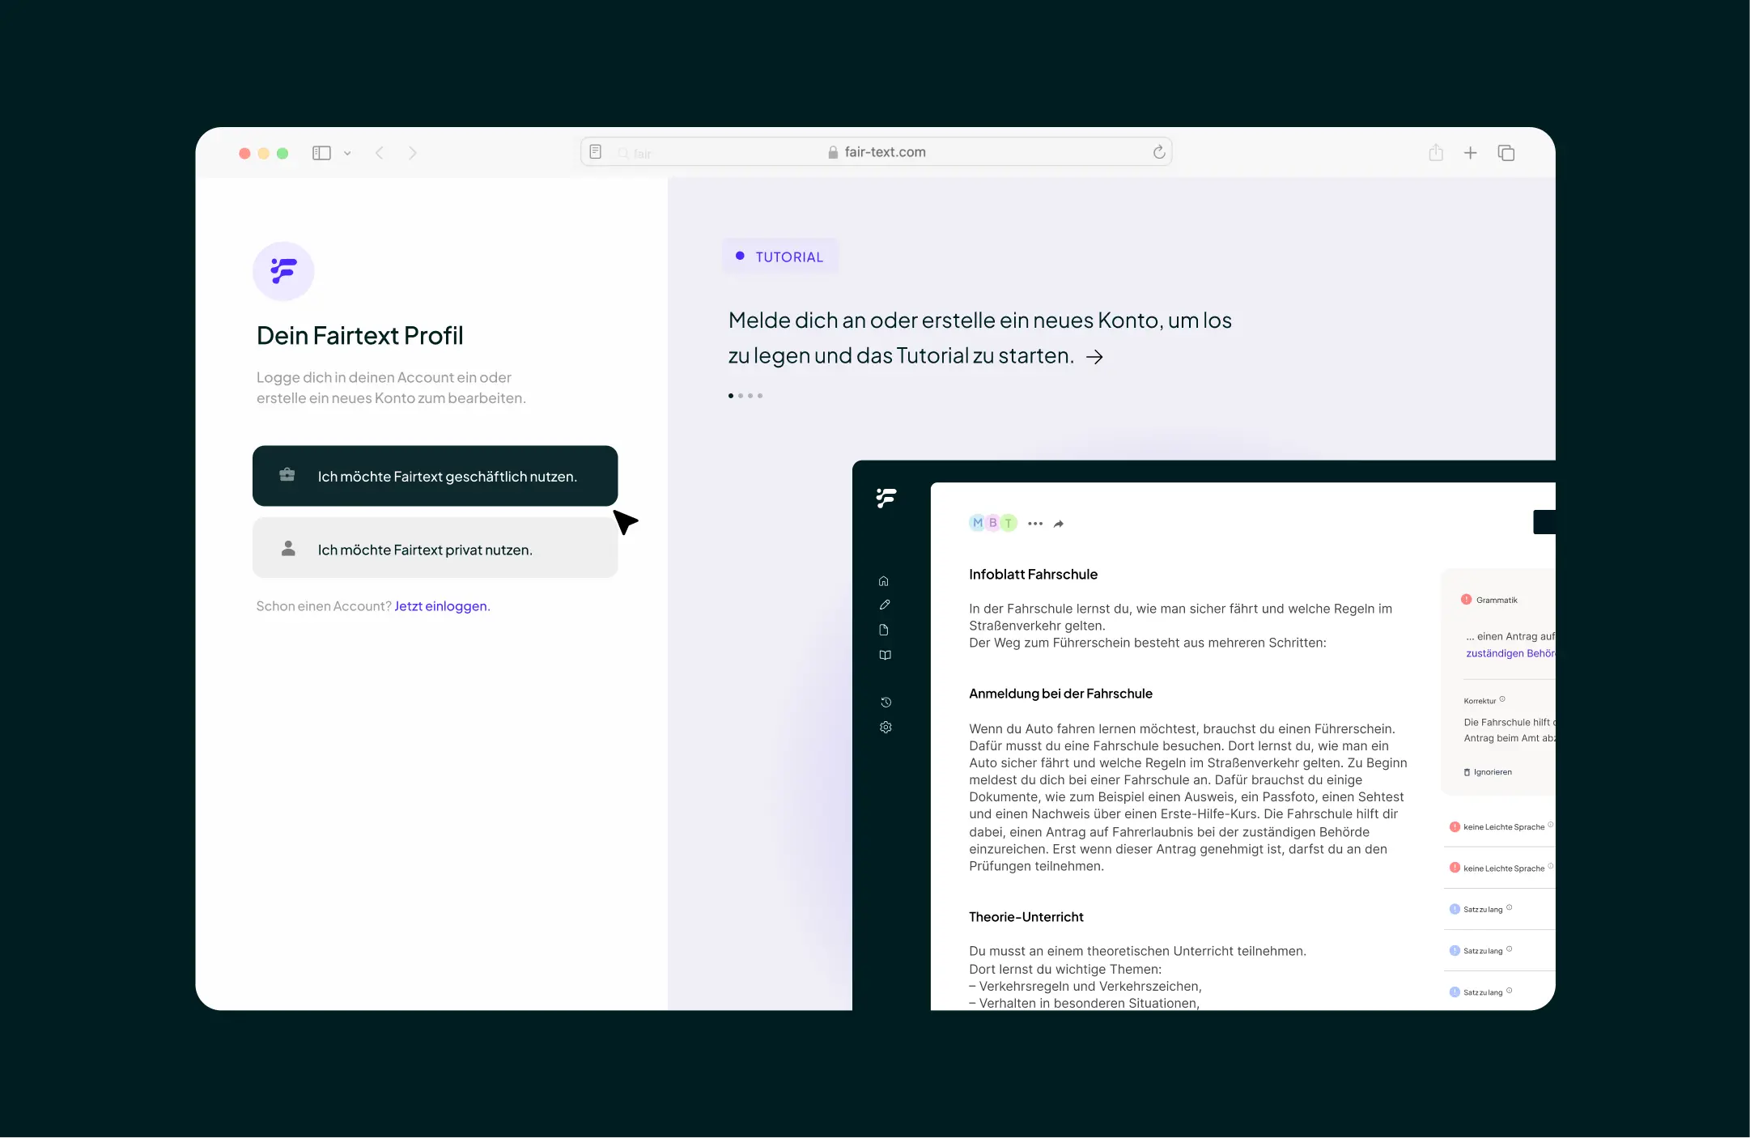
Task: Expand the first 'keine Leichte Sprache' issue
Action: pyautogui.click(x=1502, y=826)
